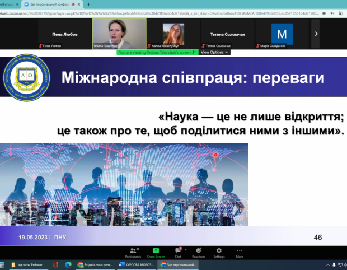The width and height of the screenshot is (347, 270).
Task: Expand the chat options caret
Action: point(186,250)
